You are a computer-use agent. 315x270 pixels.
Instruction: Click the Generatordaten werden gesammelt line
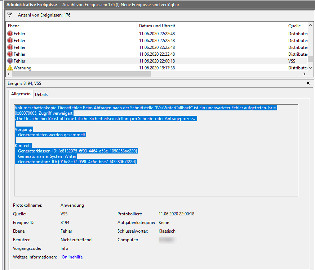coord(52,135)
